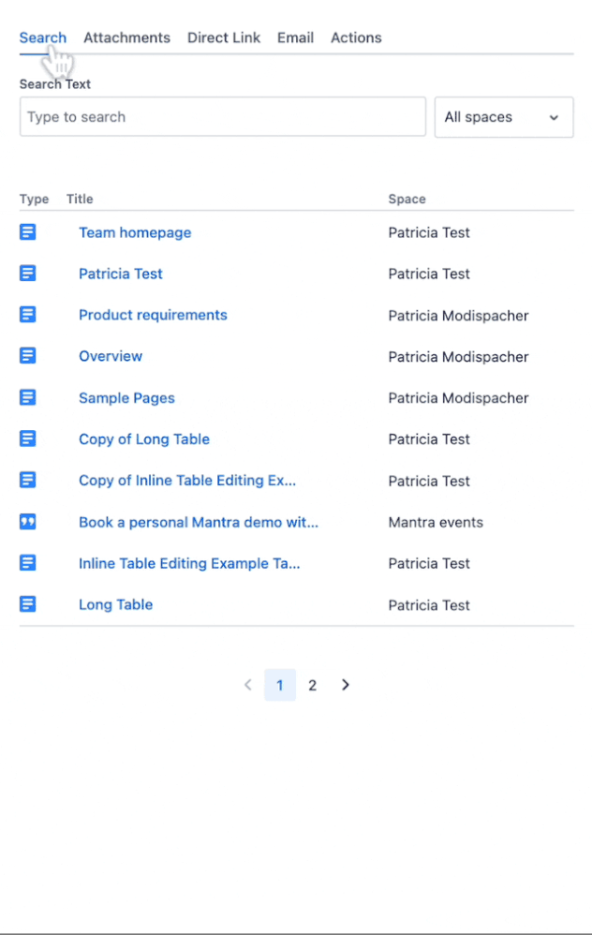The height and width of the screenshot is (935, 592).
Task: Select the Search tab
Action: pyautogui.click(x=42, y=37)
